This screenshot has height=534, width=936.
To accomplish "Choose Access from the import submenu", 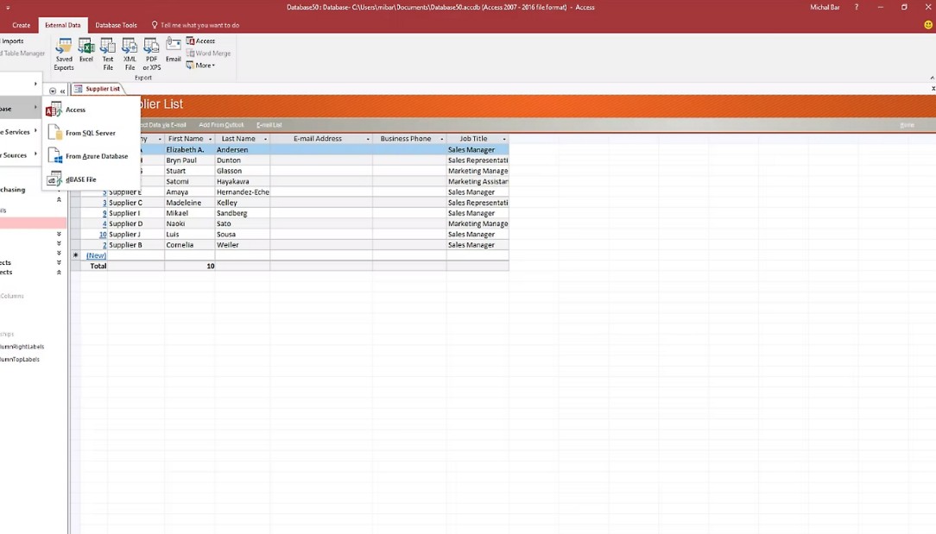I will (x=91, y=110).
